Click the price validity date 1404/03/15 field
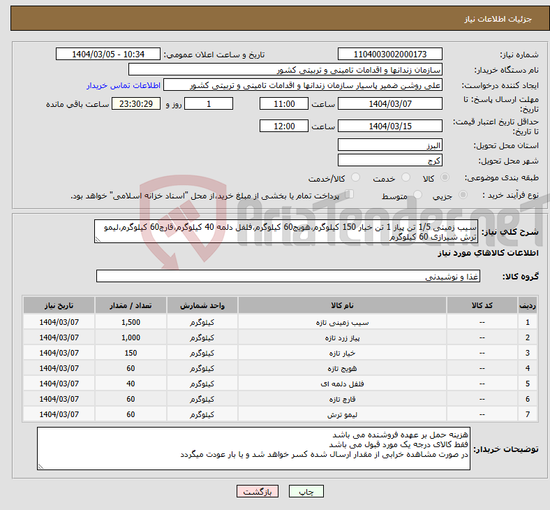This screenshot has width=550, height=510. coord(389,126)
